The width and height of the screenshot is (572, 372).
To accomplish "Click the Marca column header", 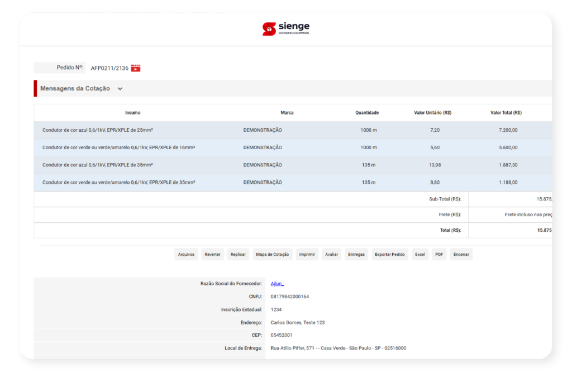I will click(287, 113).
